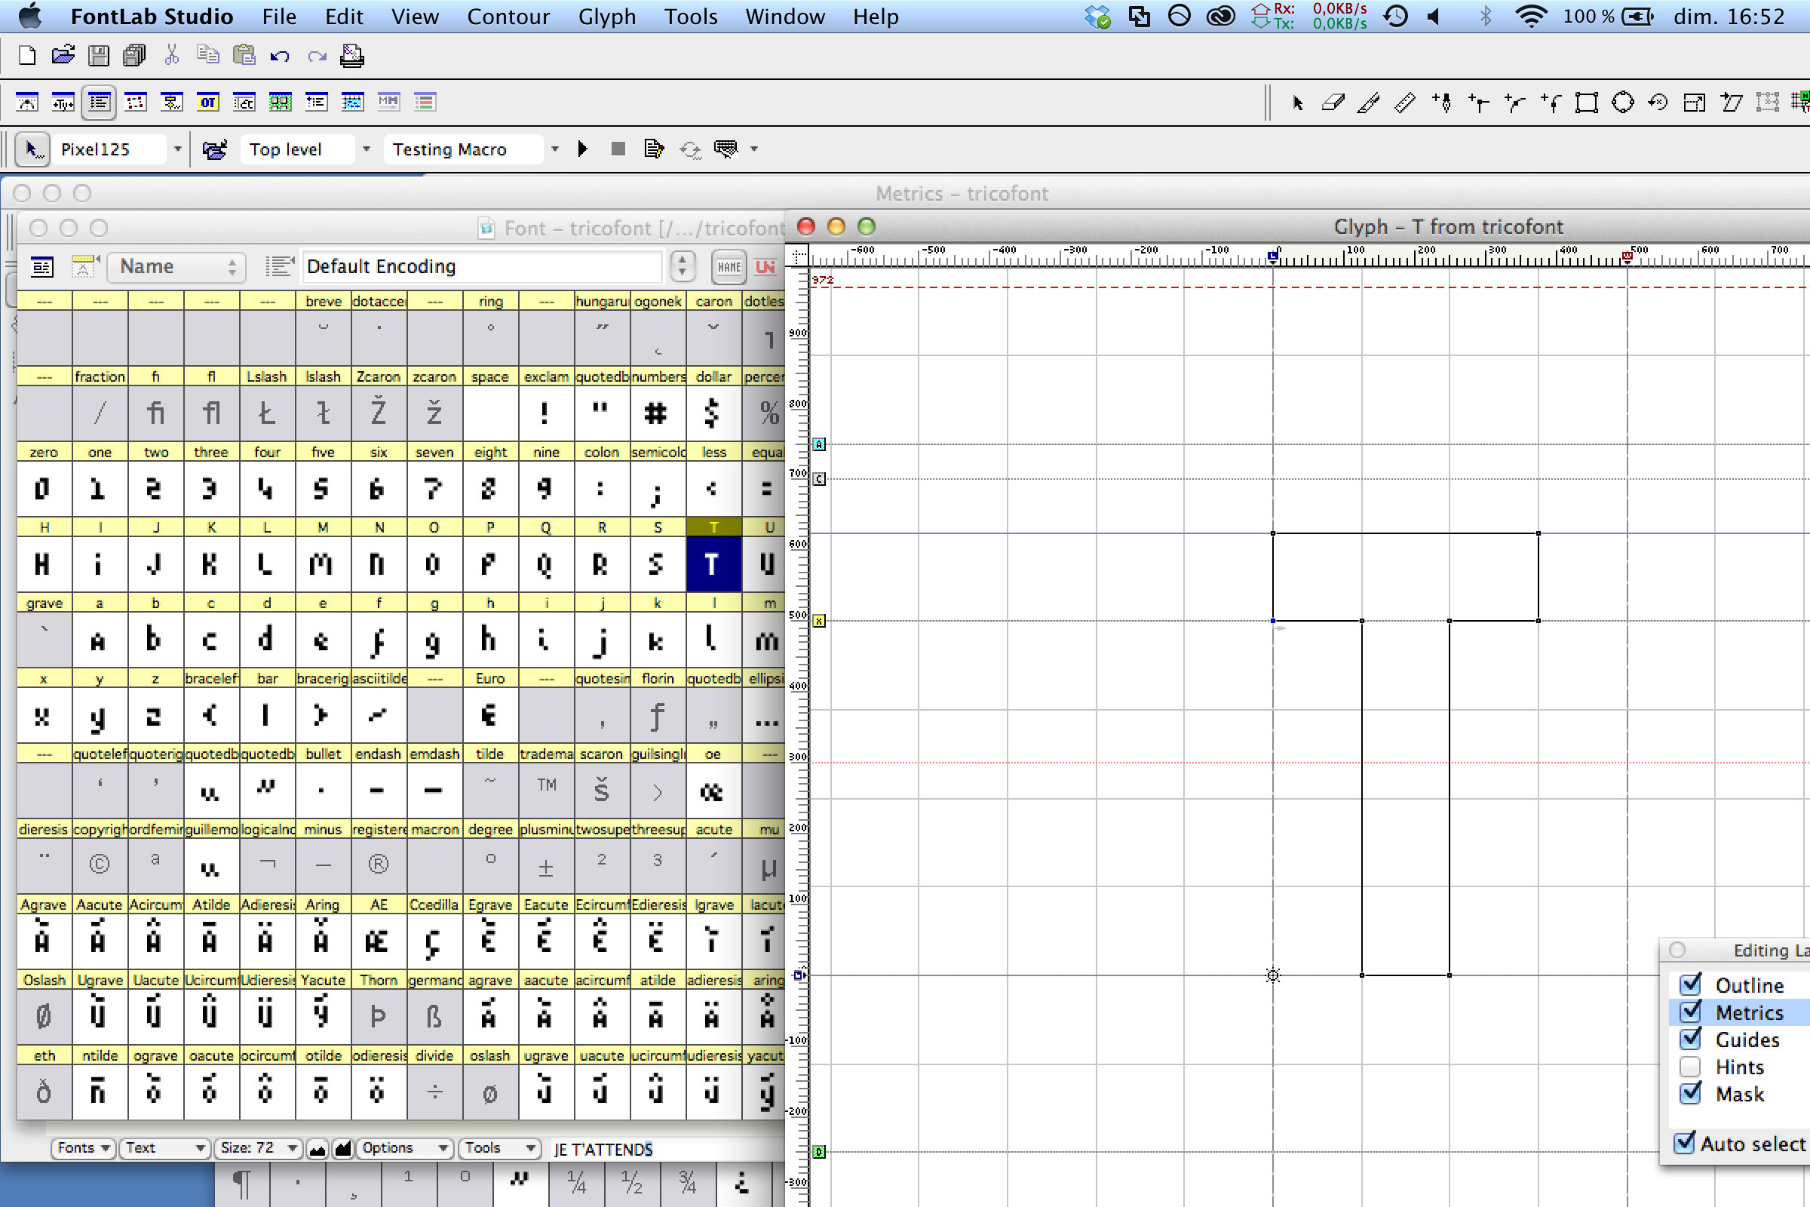
Task: Open a font file via Open icon
Action: point(63,55)
